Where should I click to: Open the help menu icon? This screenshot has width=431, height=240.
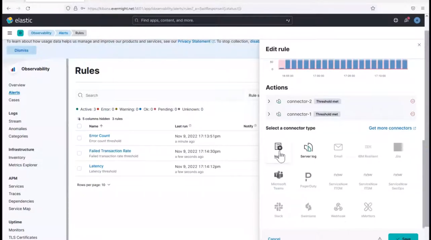396,20
